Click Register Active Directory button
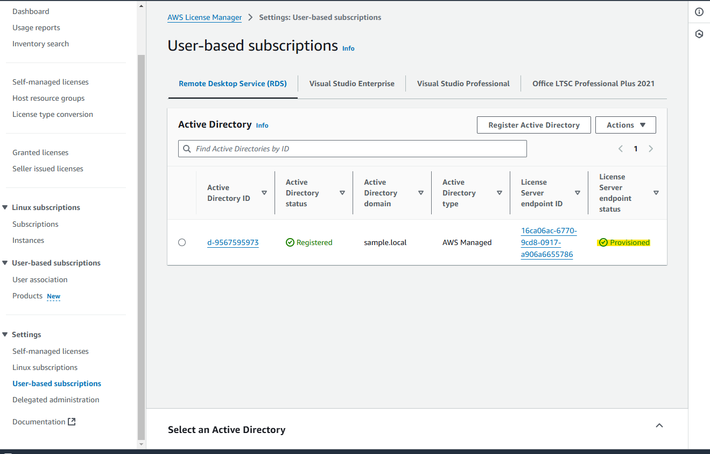 [x=534, y=125]
